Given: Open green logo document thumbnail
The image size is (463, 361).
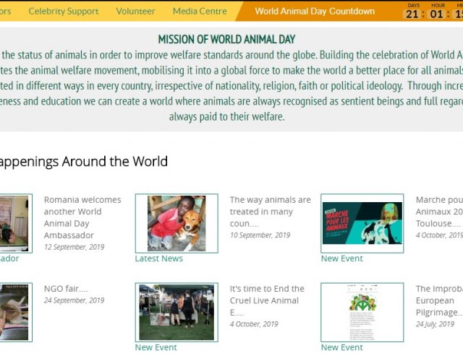Looking at the screenshot, I should coord(362,313).
